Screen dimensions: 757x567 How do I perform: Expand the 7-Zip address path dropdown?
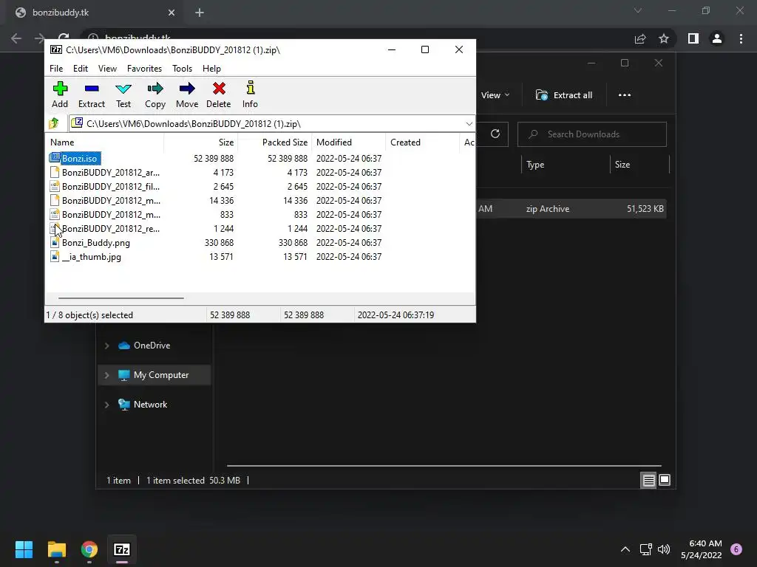pyautogui.click(x=469, y=124)
